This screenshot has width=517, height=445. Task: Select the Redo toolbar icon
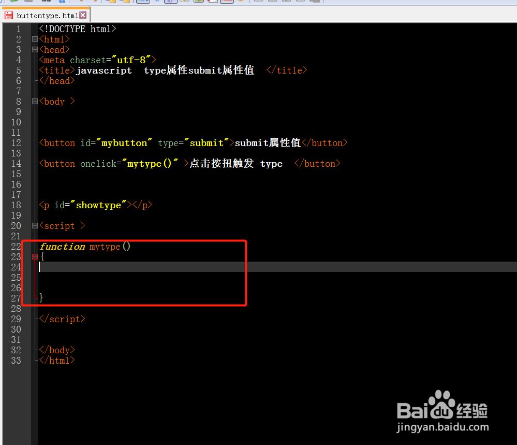pos(96,3)
